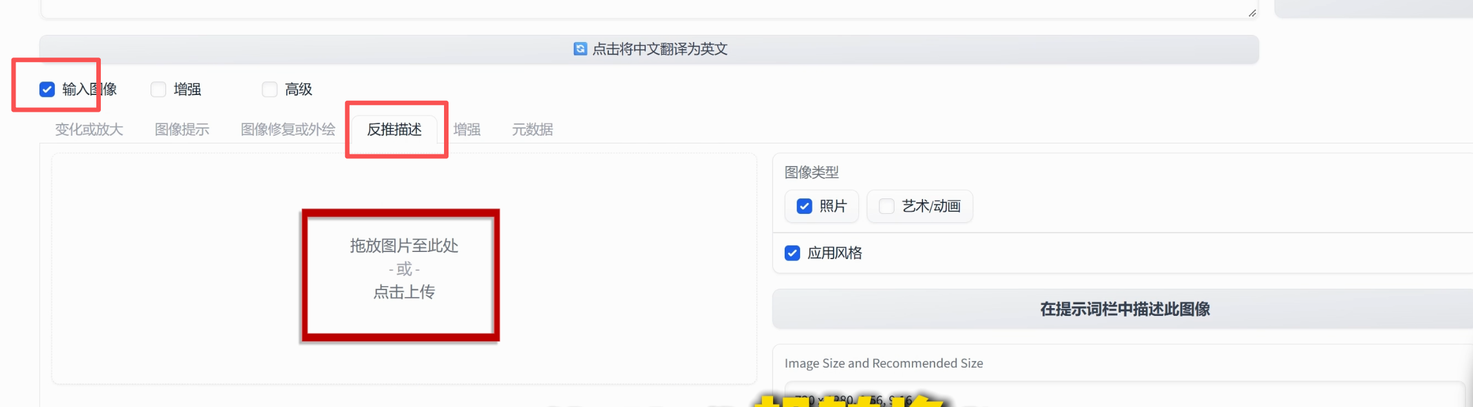Image resolution: width=1473 pixels, height=407 pixels.
Task: Toggle the 应用风格 checkbox
Action: 792,253
